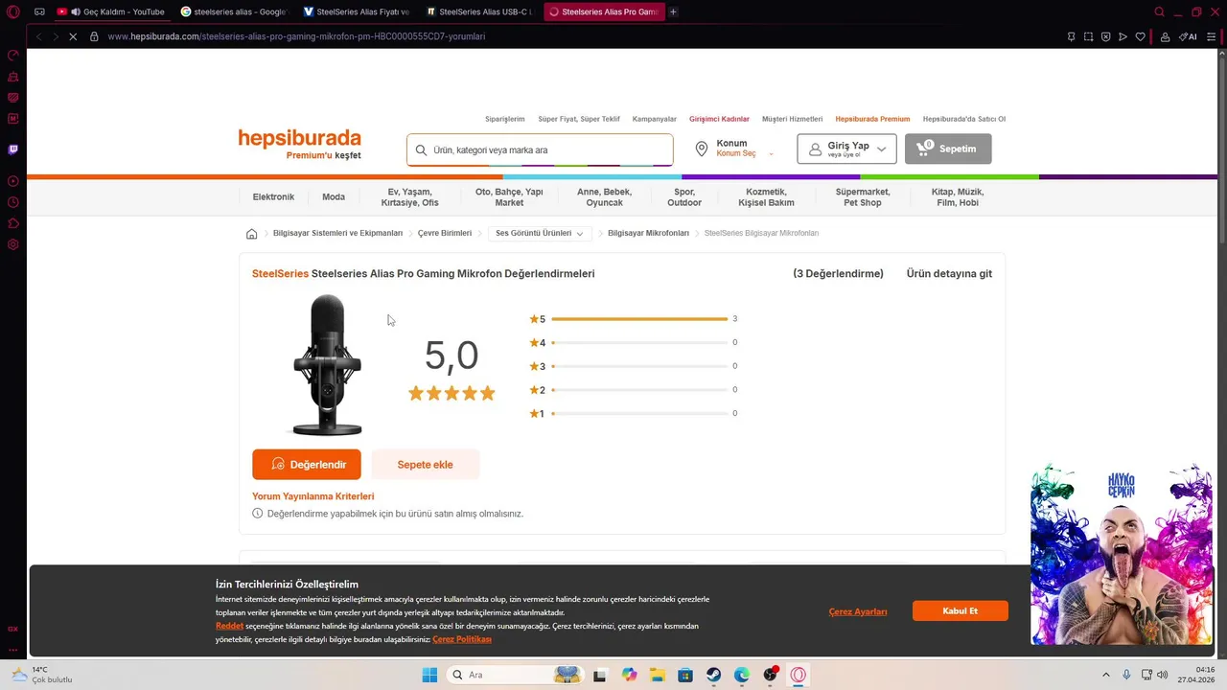Show hidden system tray icons chevron
Image resolution: width=1227 pixels, height=690 pixels.
[x=1105, y=675]
